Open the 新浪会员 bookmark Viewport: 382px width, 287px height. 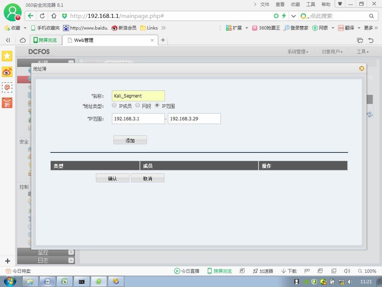(x=124, y=28)
